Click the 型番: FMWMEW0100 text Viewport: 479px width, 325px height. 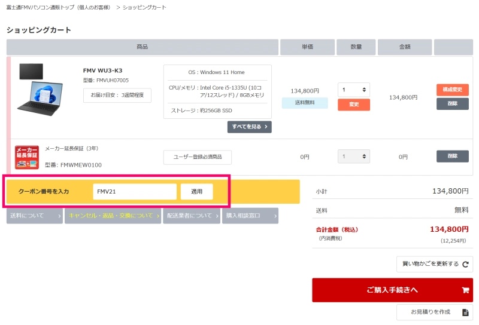(x=73, y=165)
